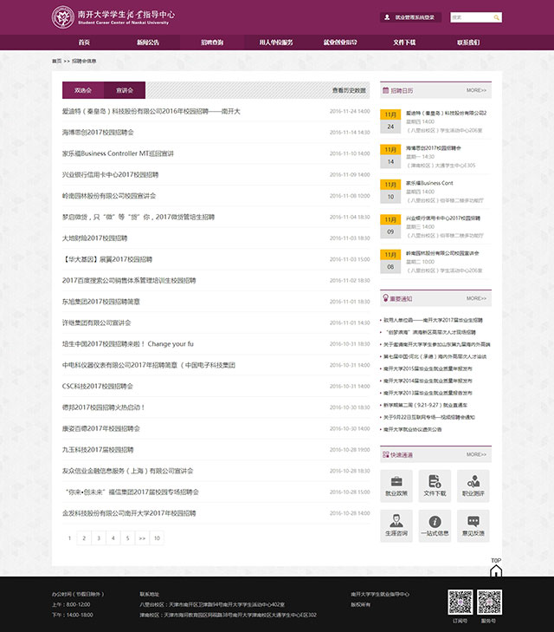This screenshot has height=632, width=554.
Task: Switch to the 双选会 tab
Action: [x=83, y=90]
